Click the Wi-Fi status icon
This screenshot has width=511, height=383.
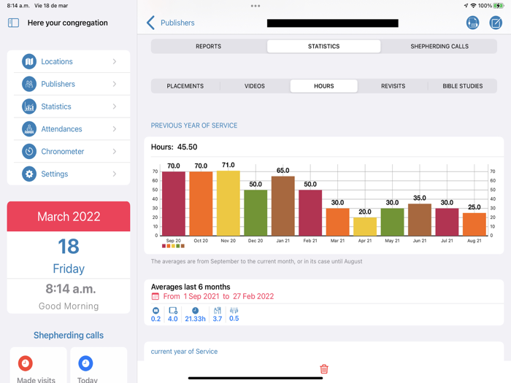[x=473, y=6]
